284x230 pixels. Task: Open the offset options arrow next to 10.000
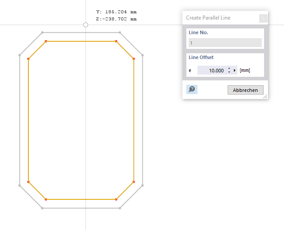click(x=235, y=70)
